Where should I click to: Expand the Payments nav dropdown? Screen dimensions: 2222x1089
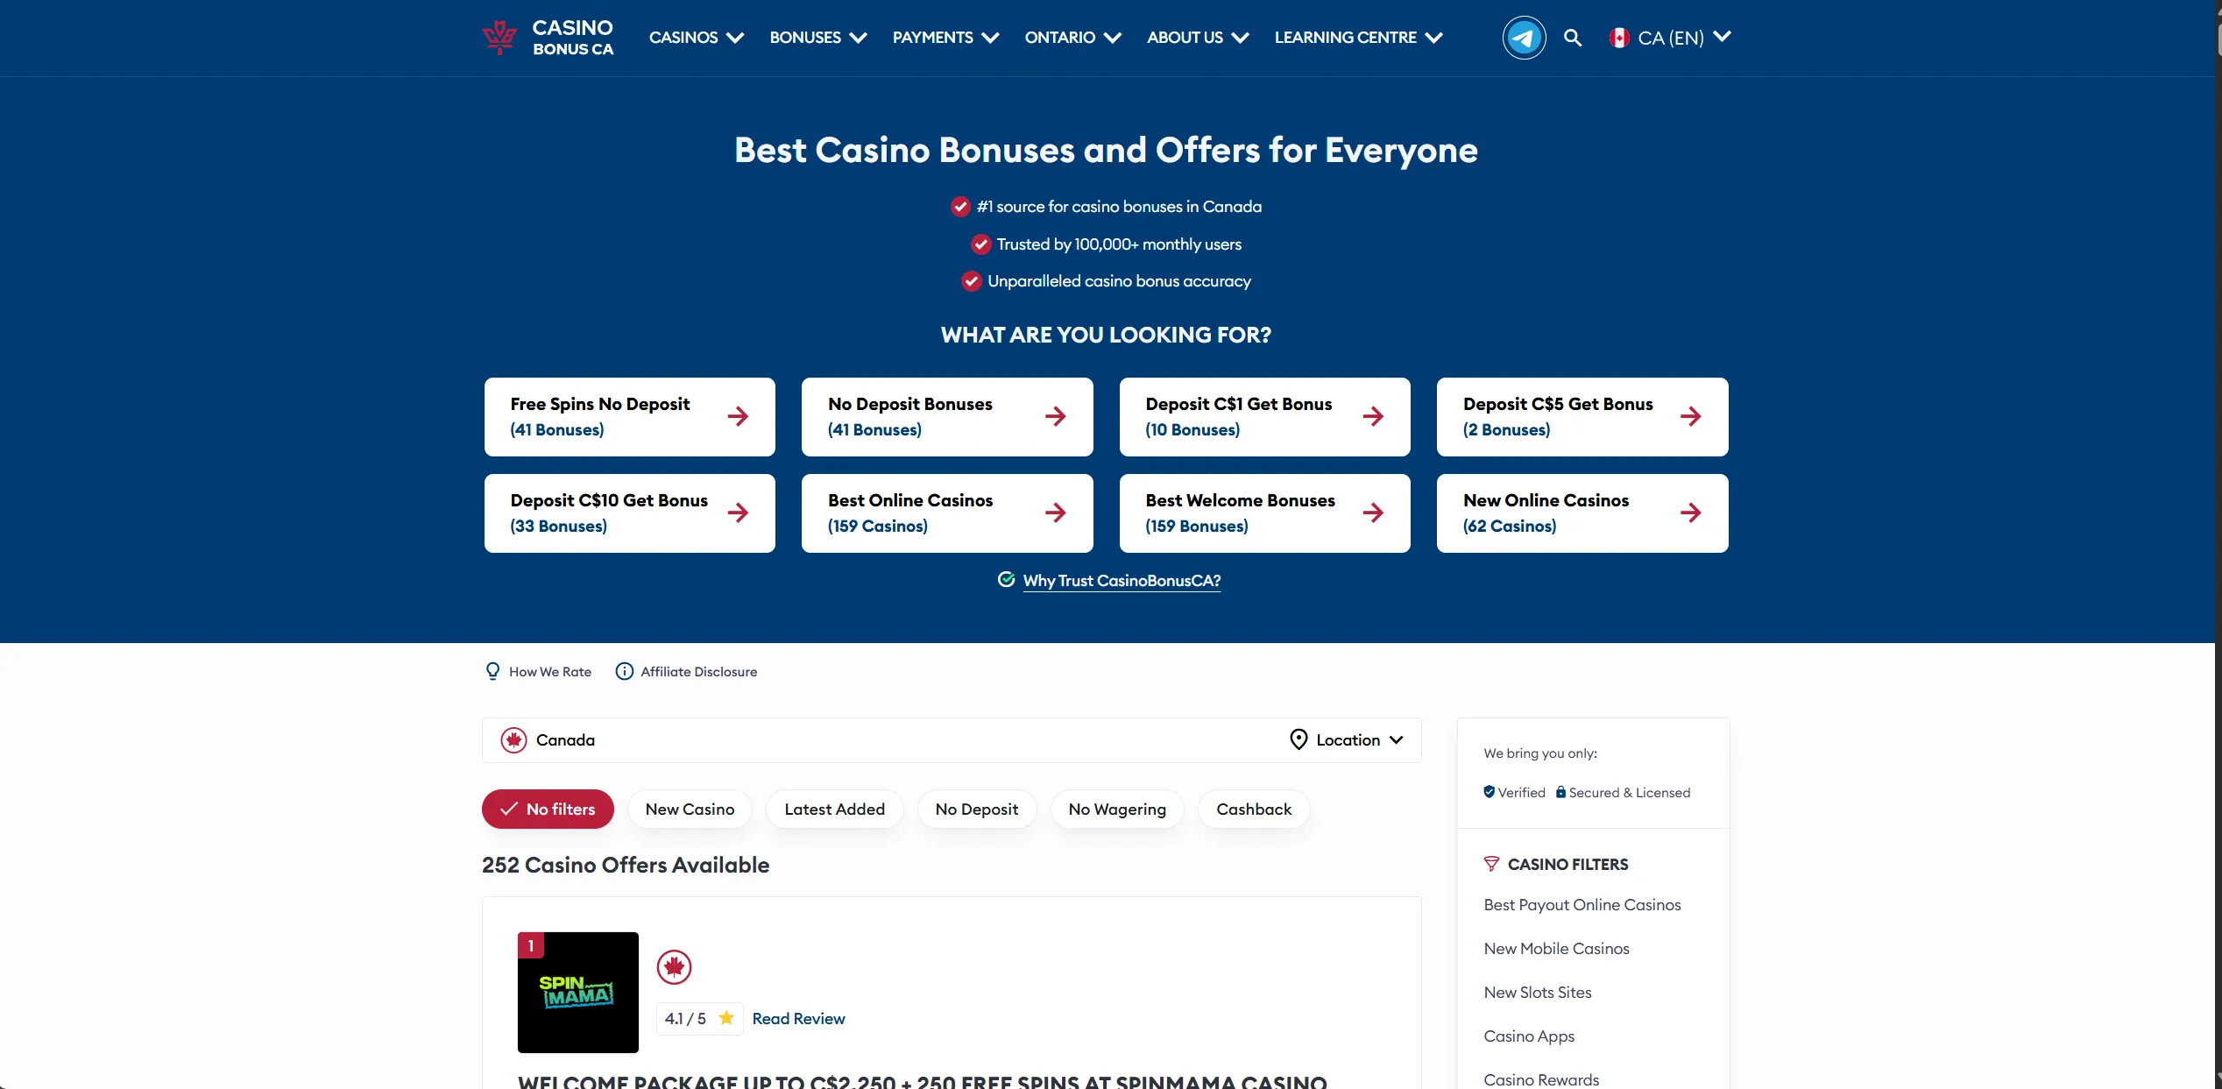(946, 38)
